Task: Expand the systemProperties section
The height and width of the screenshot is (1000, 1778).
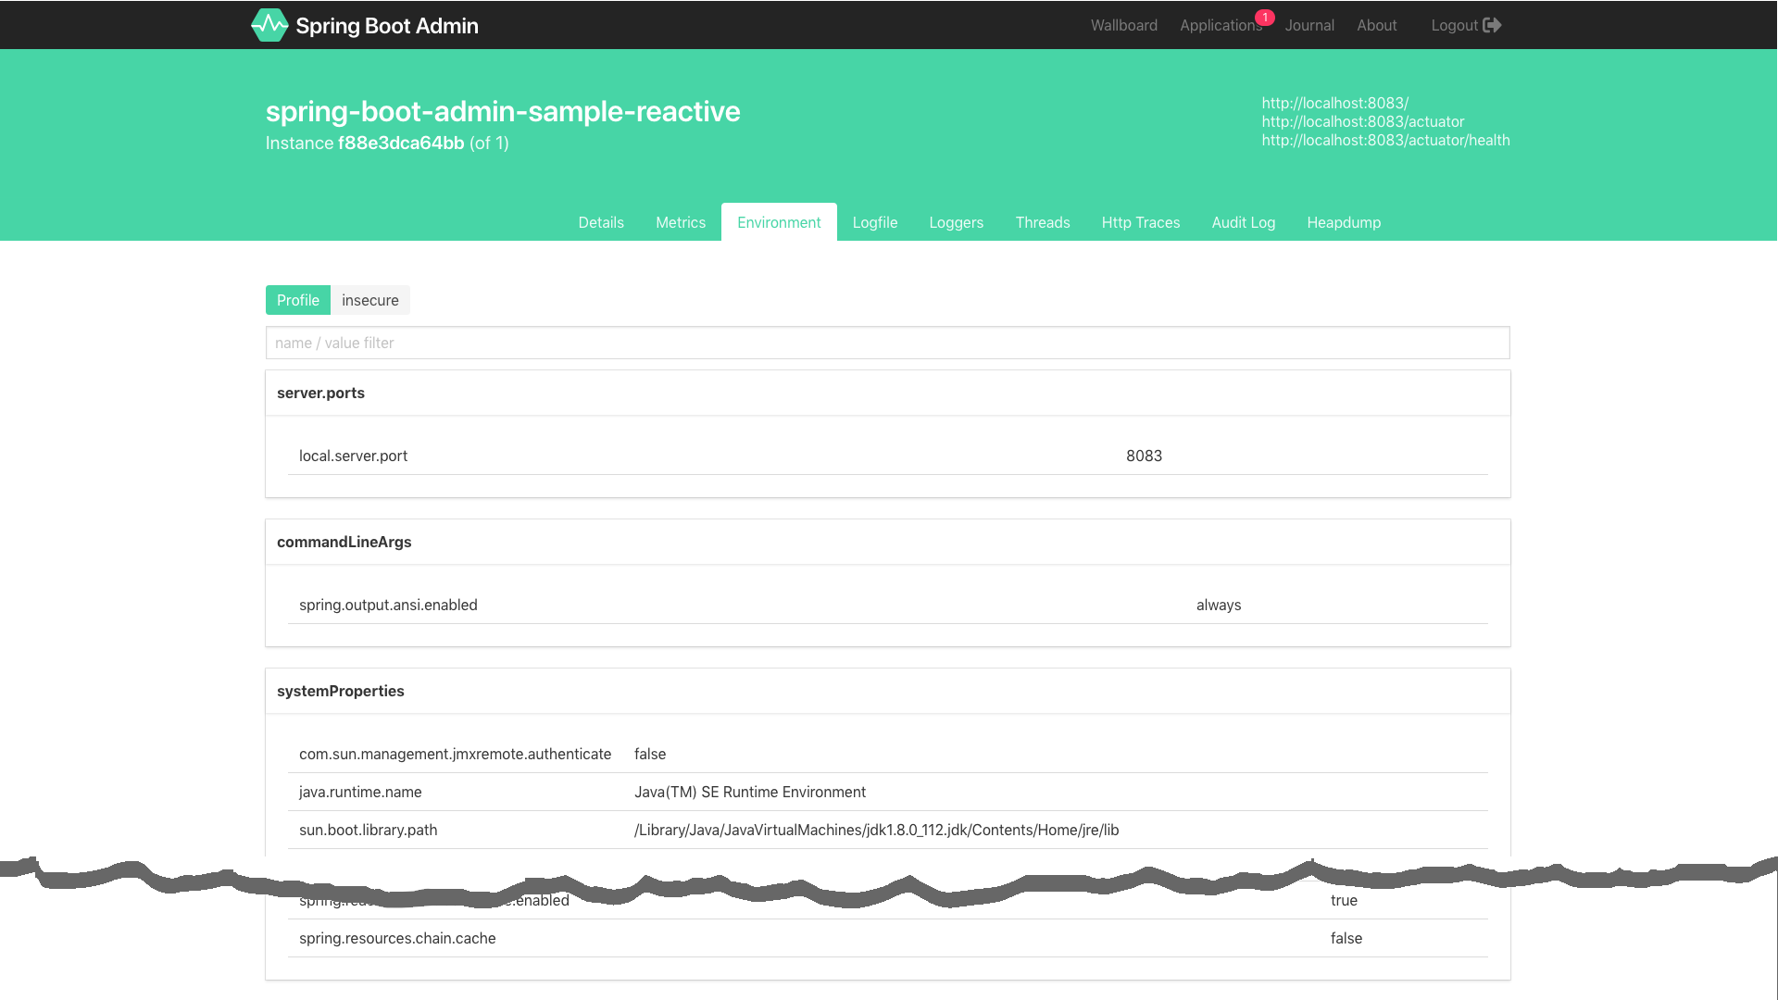Action: pyautogui.click(x=341, y=690)
